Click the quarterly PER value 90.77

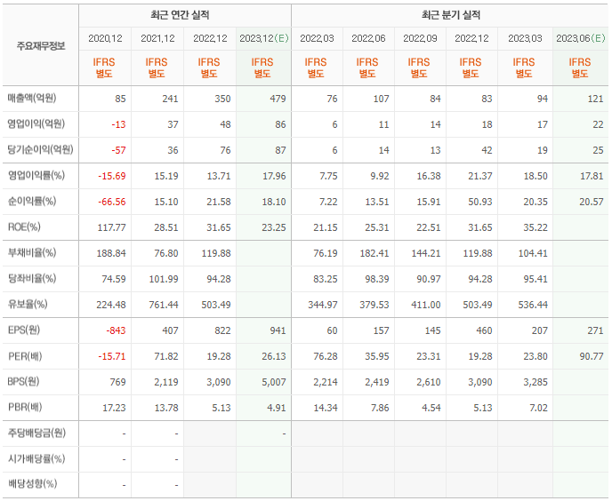pyautogui.click(x=592, y=356)
